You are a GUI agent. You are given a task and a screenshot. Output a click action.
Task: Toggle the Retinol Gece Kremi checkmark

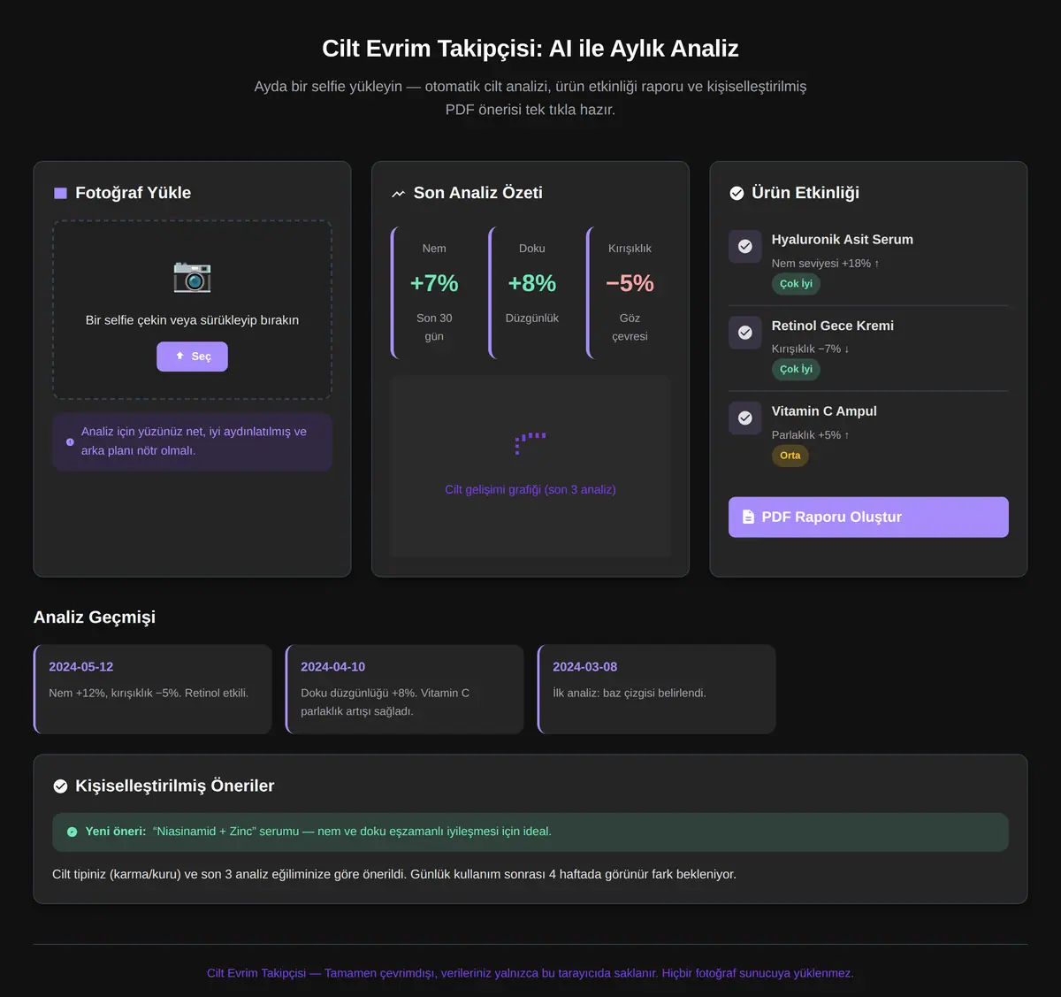pyautogui.click(x=745, y=333)
